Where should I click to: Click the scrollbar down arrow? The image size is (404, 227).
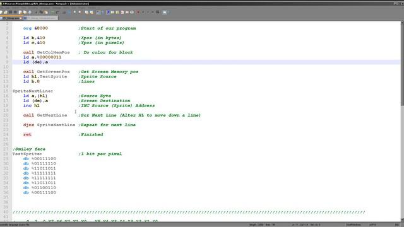tap(402, 220)
